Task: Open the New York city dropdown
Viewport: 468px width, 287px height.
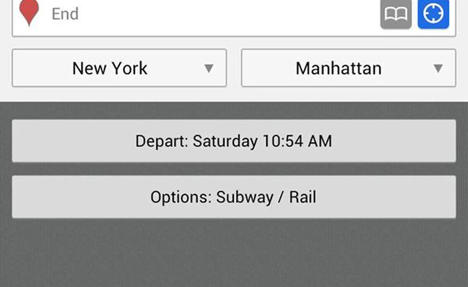Action: pos(119,68)
